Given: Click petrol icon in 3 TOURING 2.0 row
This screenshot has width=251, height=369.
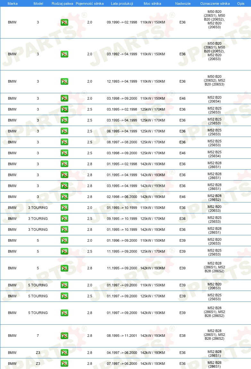Looking at the screenshot, I should coord(65,208).
